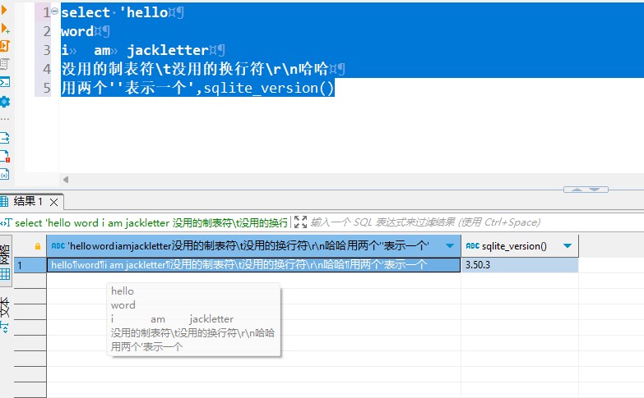Open the sqlite_version() column dropdown arrow
Screen dimensions: 644x398
coord(568,246)
